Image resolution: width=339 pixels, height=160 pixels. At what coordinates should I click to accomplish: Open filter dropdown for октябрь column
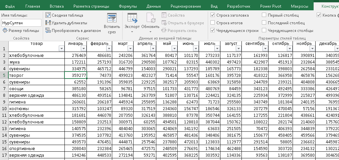coord(290,49)
